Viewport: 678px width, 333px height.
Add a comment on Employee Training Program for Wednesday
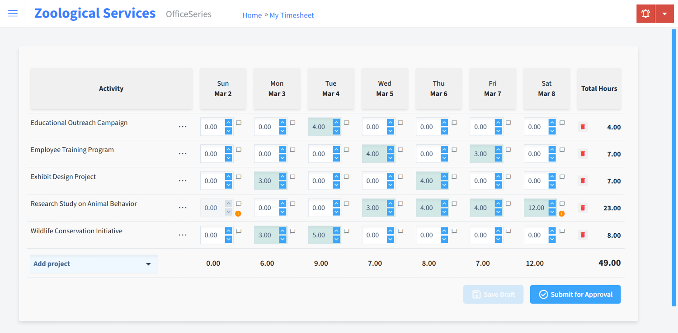400,149
